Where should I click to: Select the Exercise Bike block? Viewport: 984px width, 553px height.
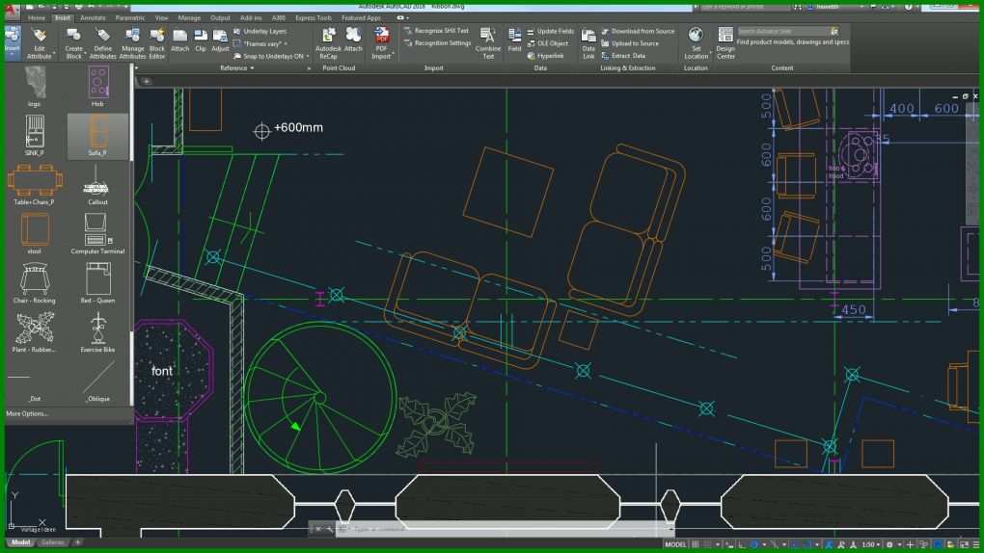click(97, 332)
